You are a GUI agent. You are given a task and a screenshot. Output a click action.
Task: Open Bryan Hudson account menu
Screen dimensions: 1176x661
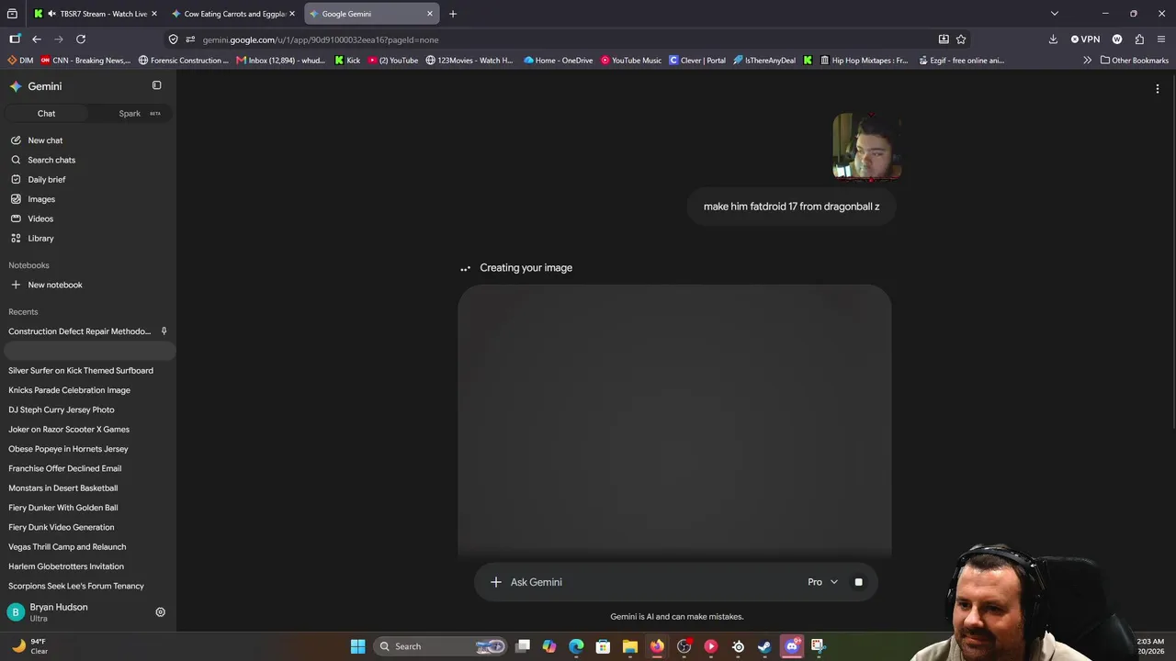(48, 612)
